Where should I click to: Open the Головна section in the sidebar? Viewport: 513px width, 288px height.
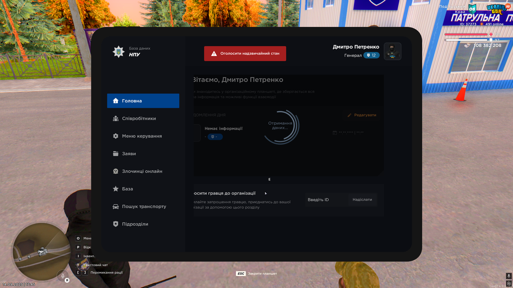point(143,101)
